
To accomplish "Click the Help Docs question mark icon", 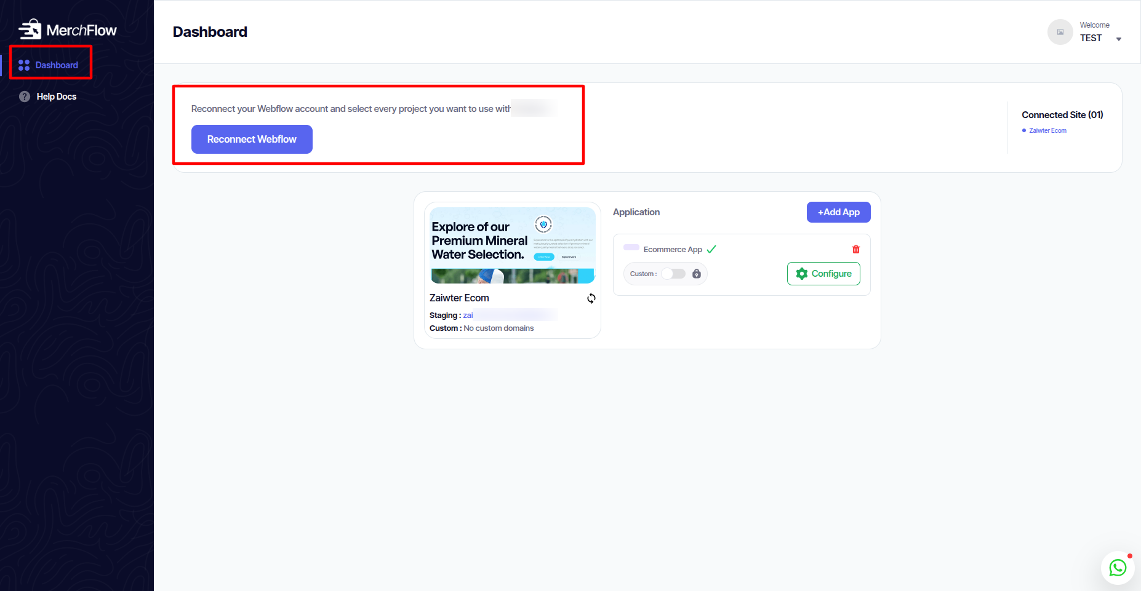I will [25, 97].
